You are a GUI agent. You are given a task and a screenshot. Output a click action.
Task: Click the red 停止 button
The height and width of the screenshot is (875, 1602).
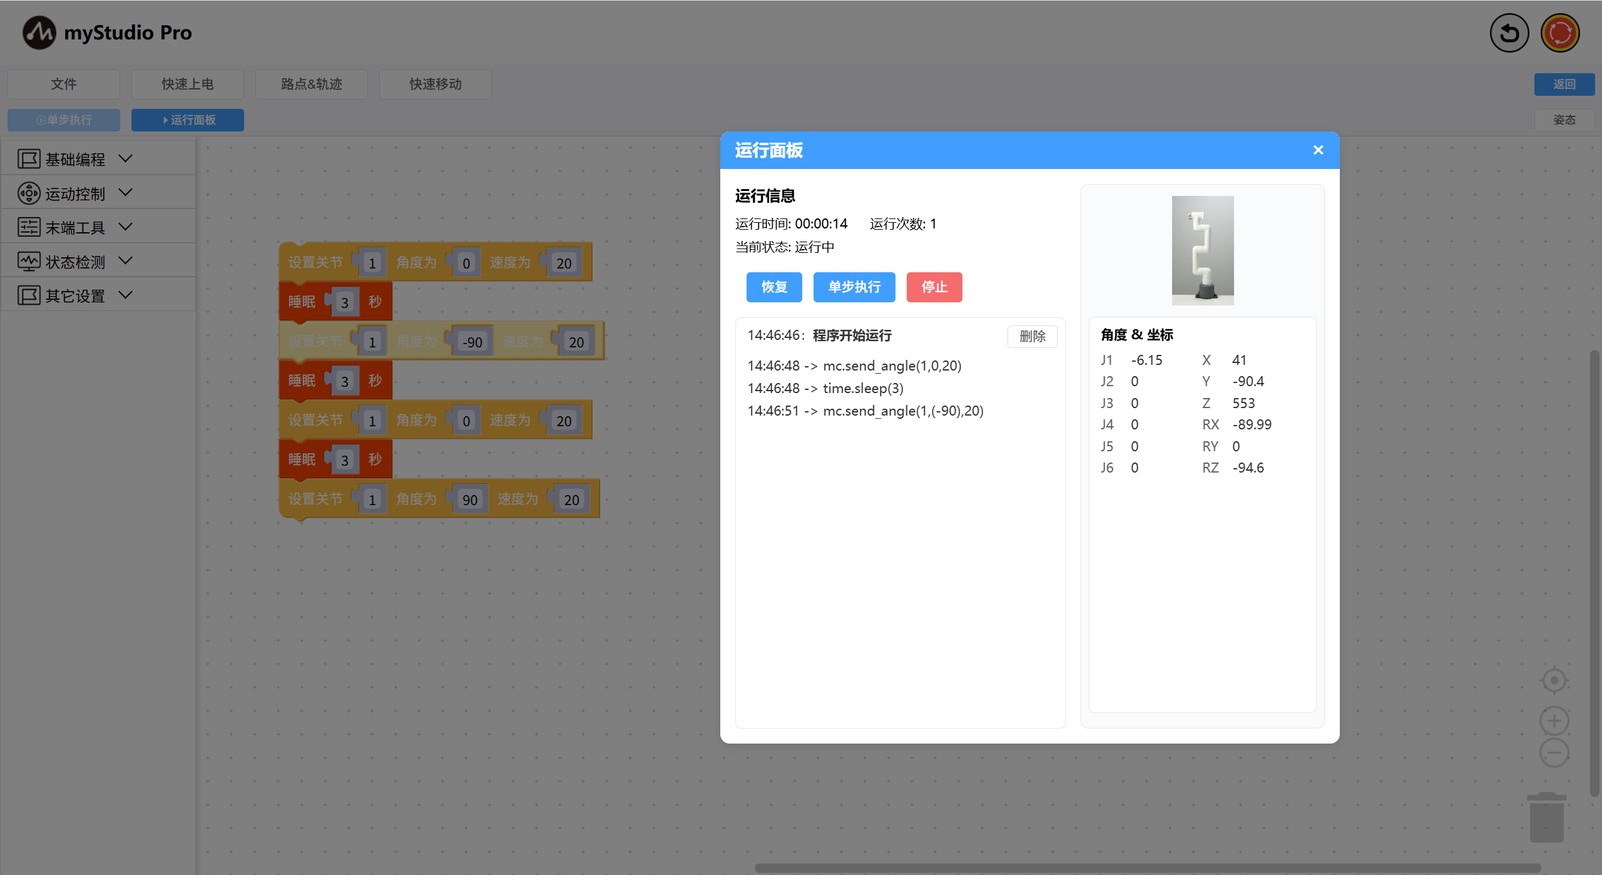934,287
